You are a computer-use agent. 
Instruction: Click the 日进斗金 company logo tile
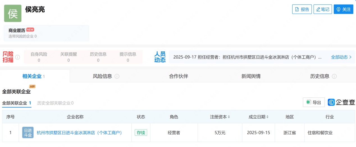pyautogui.click(x=28, y=133)
